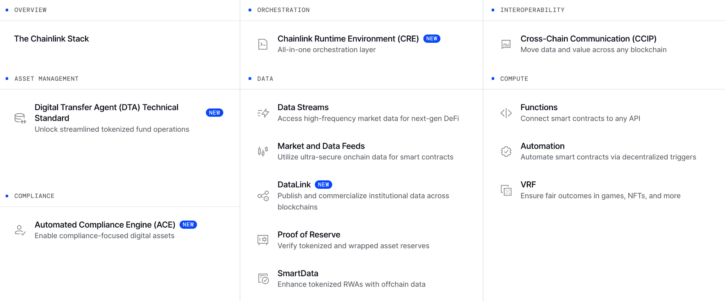Click the DataLink share-nodes icon

[x=263, y=196]
